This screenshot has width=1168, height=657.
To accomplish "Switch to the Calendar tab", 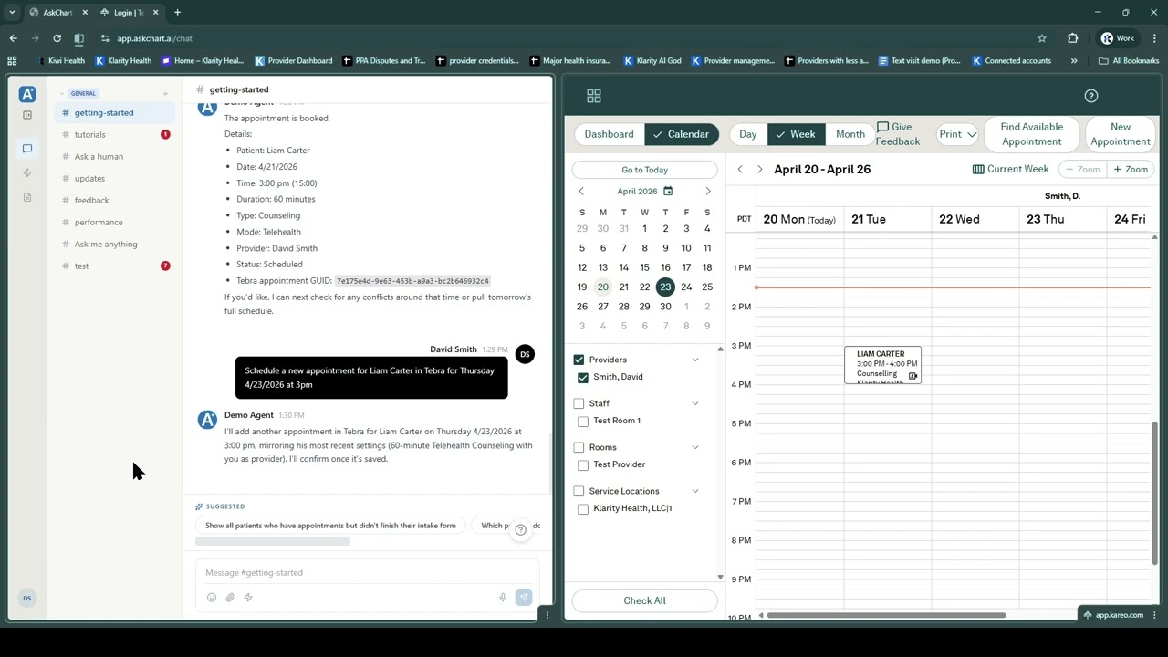I will point(680,134).
